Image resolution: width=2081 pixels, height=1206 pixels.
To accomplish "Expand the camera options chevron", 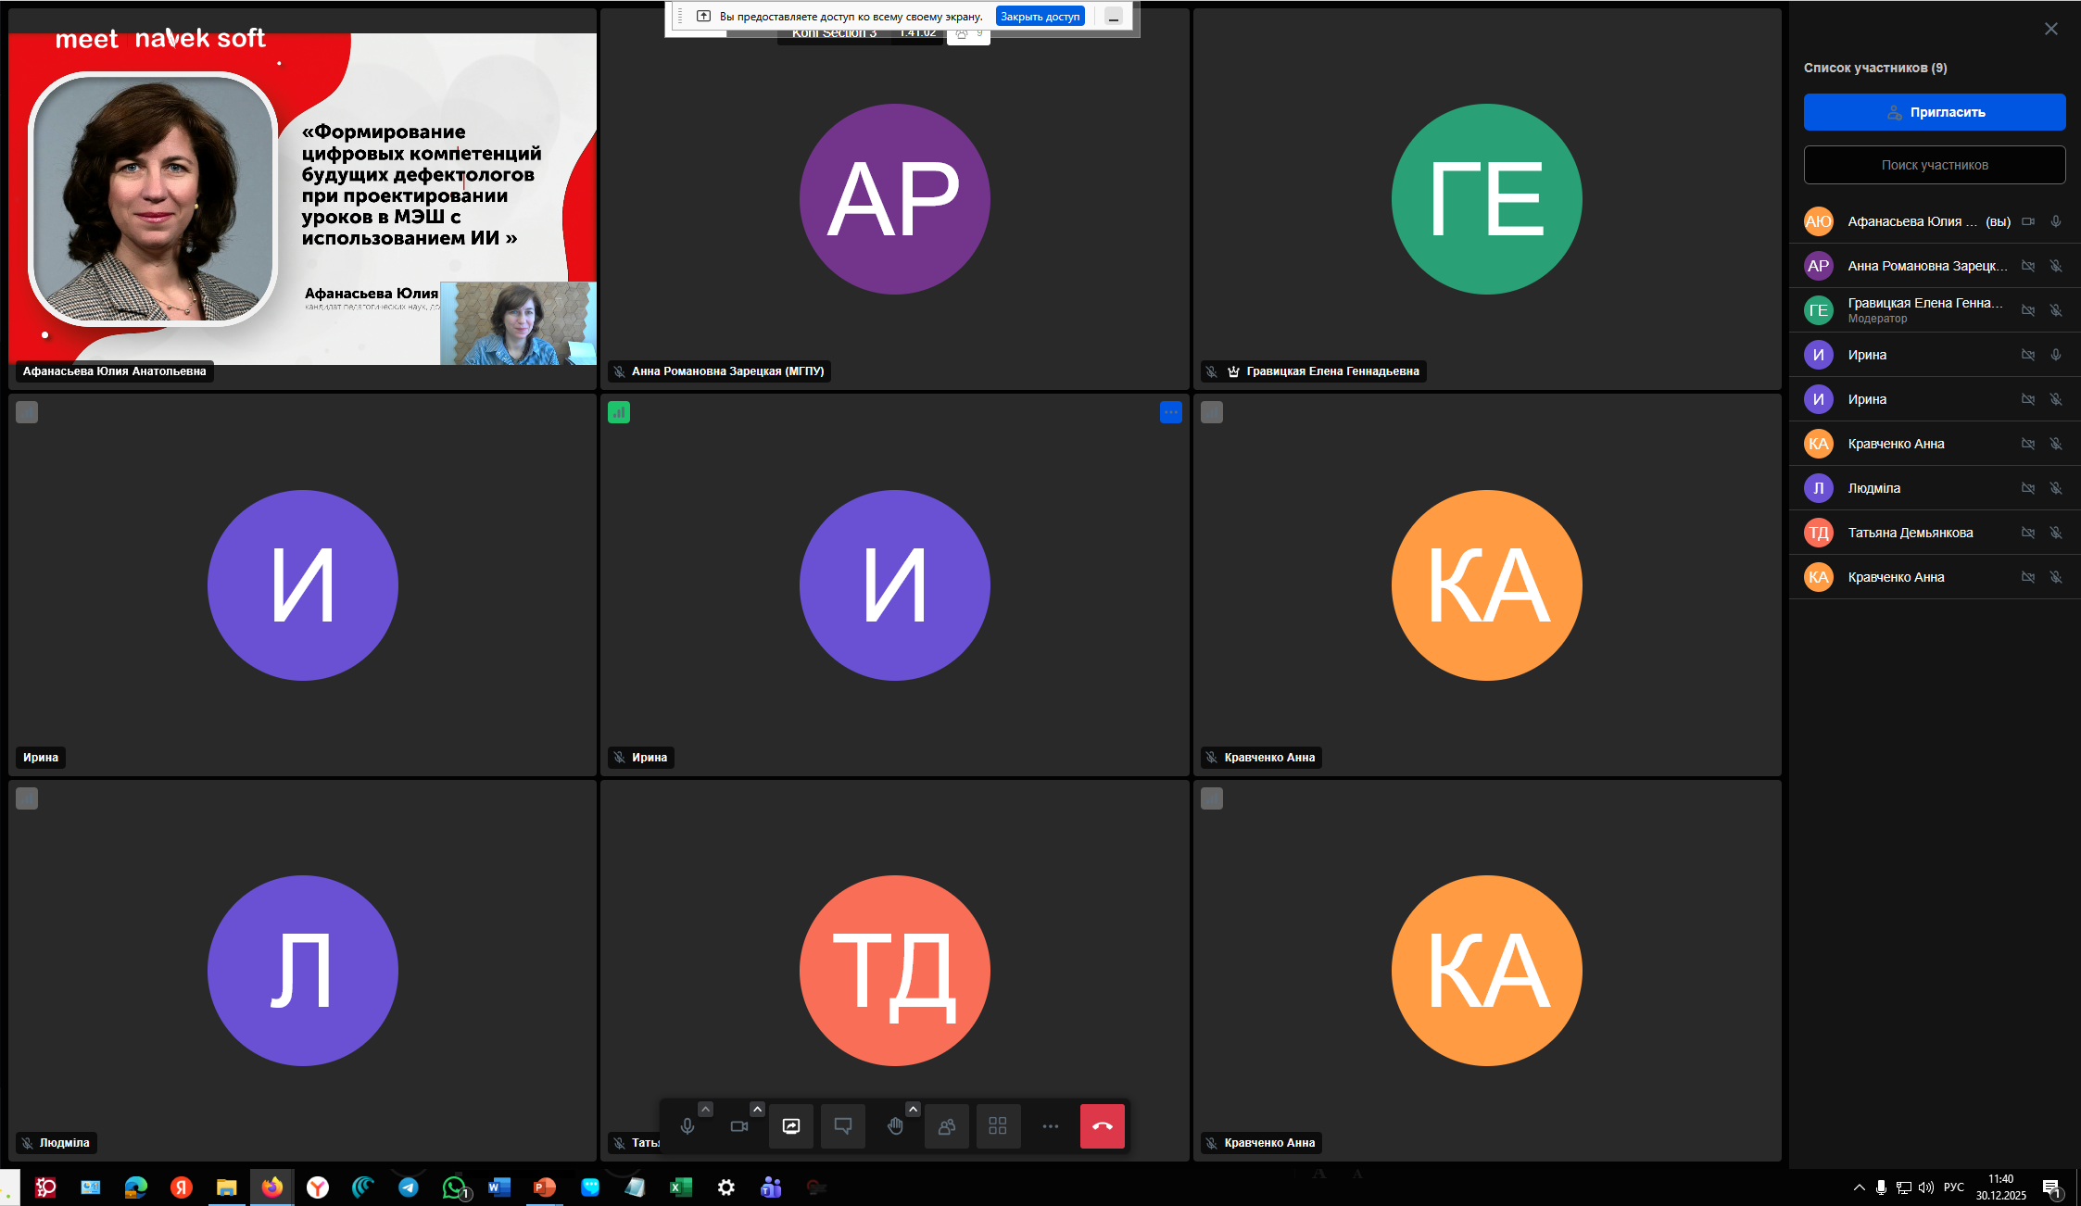I will (757, 1109).
